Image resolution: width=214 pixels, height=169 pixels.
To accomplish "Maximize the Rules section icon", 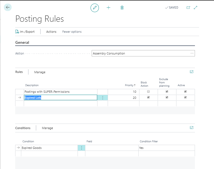I will [192, 72].
